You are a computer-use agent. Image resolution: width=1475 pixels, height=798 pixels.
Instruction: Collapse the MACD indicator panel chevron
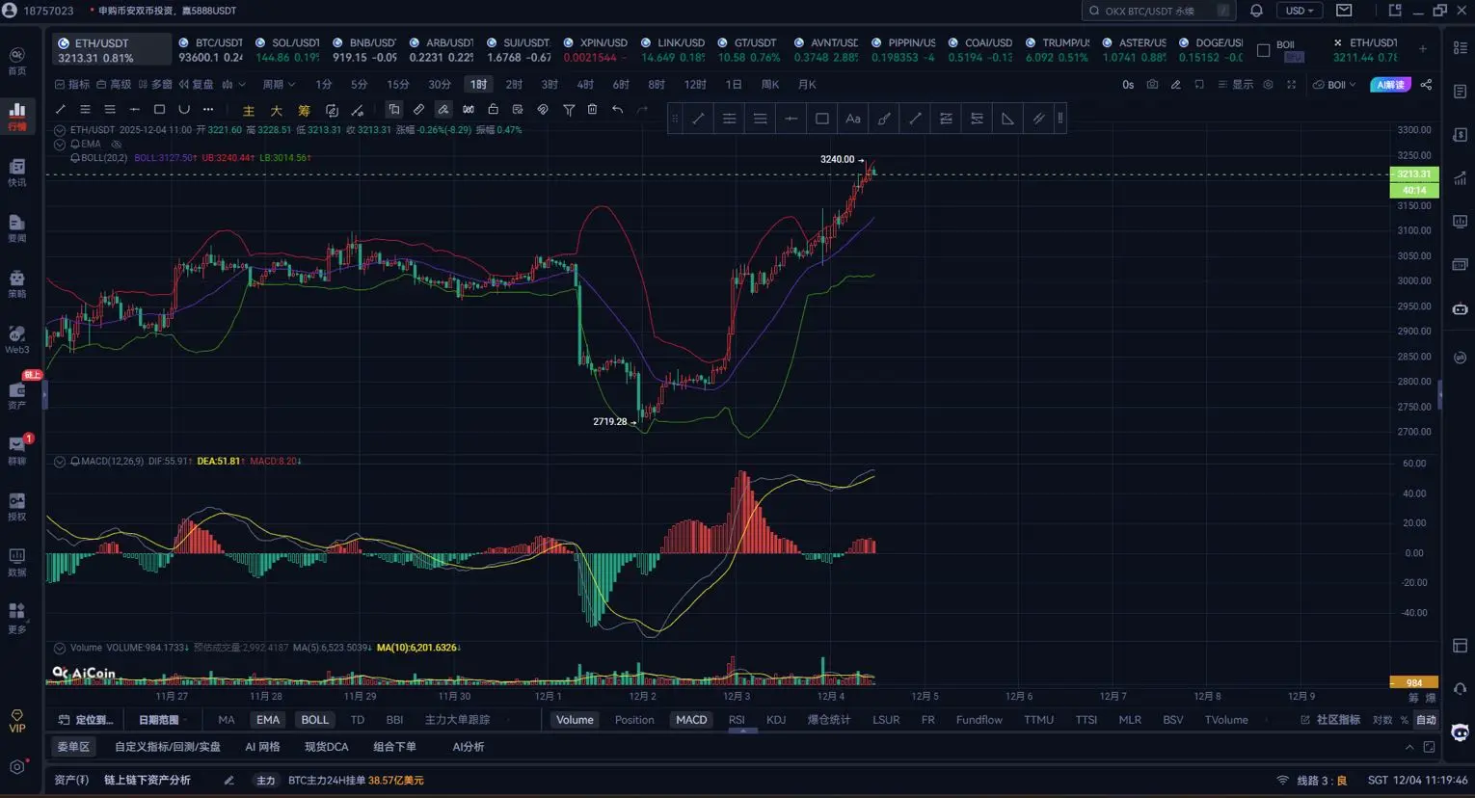point(60,462)
